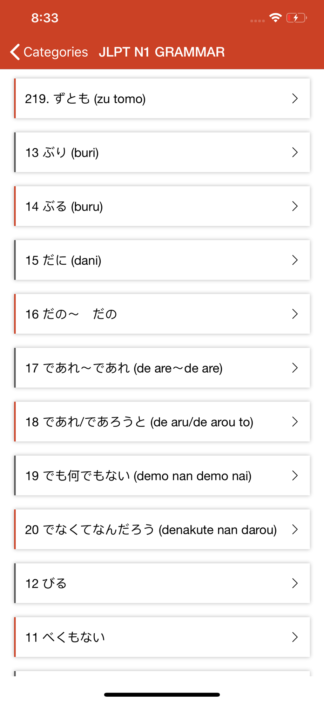Tap the chevron on 15 だに (dani)
Viewport: 324px width, 703px height.
pos(295,260)
